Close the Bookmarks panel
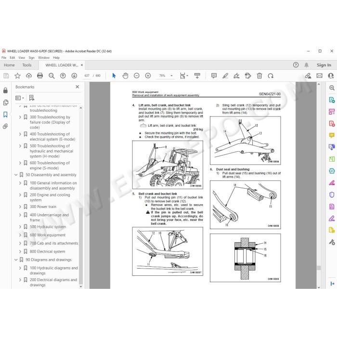The width and height of the screenshot is (337, 337). click(78, 87)
